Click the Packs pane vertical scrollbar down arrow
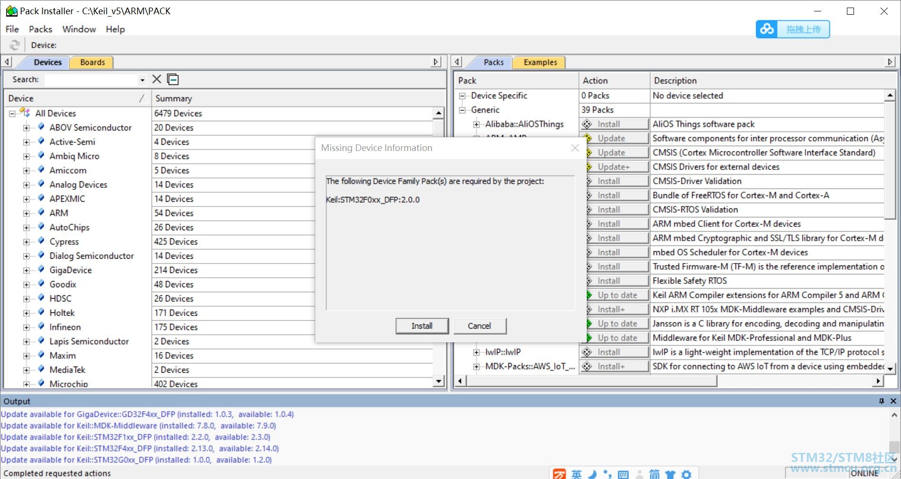The height and width of the screenshot is (479, 901). click(890, 368)
